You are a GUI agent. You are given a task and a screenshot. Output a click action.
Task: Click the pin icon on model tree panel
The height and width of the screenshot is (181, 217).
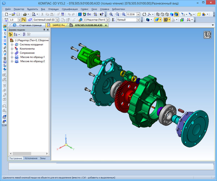tap(44, 30)
